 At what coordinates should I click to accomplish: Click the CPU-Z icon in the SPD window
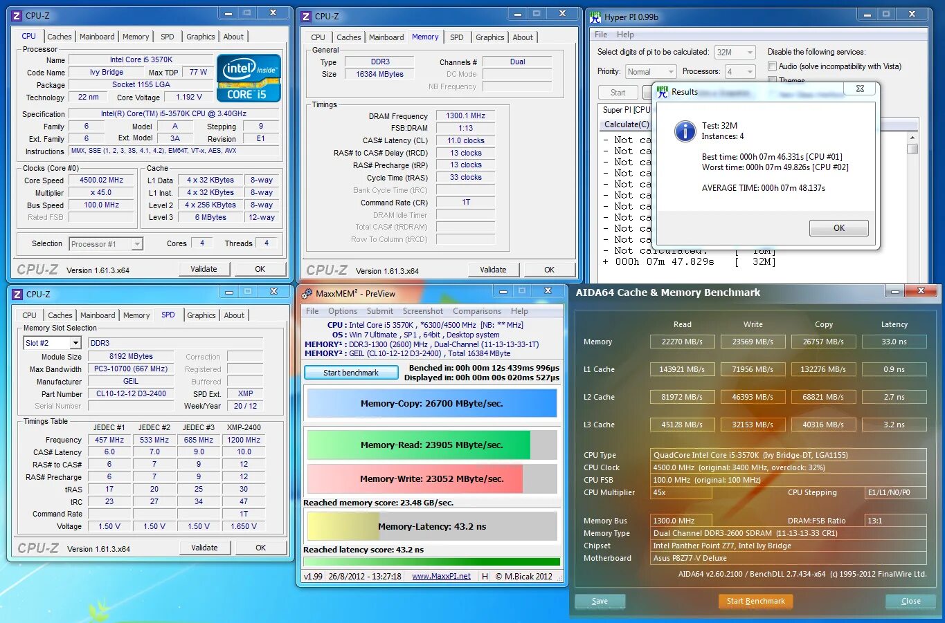pos(18,294)
